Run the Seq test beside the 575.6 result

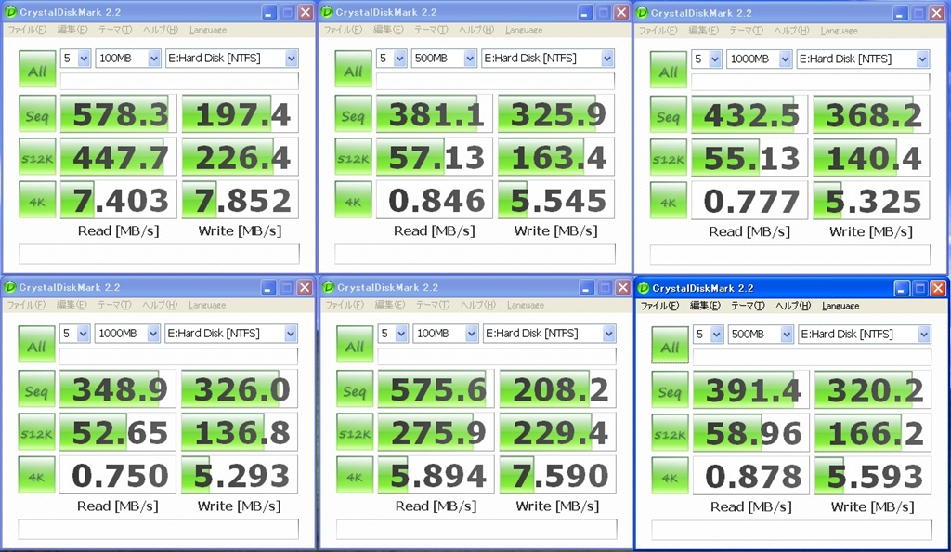click(355, 388)
